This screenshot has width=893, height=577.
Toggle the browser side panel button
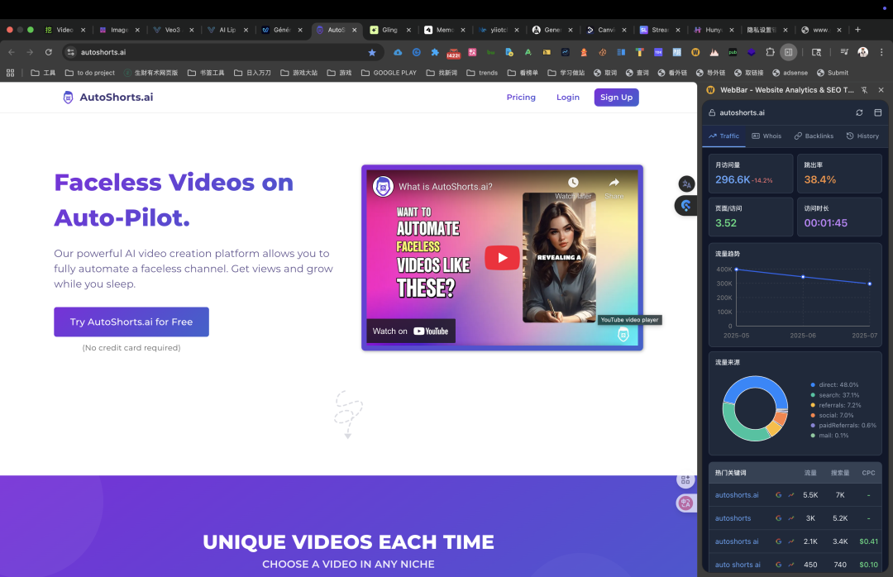click(x=788, y=52)
